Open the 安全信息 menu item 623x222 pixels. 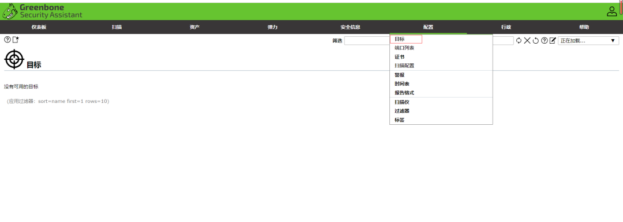click(x=351, y=28)
